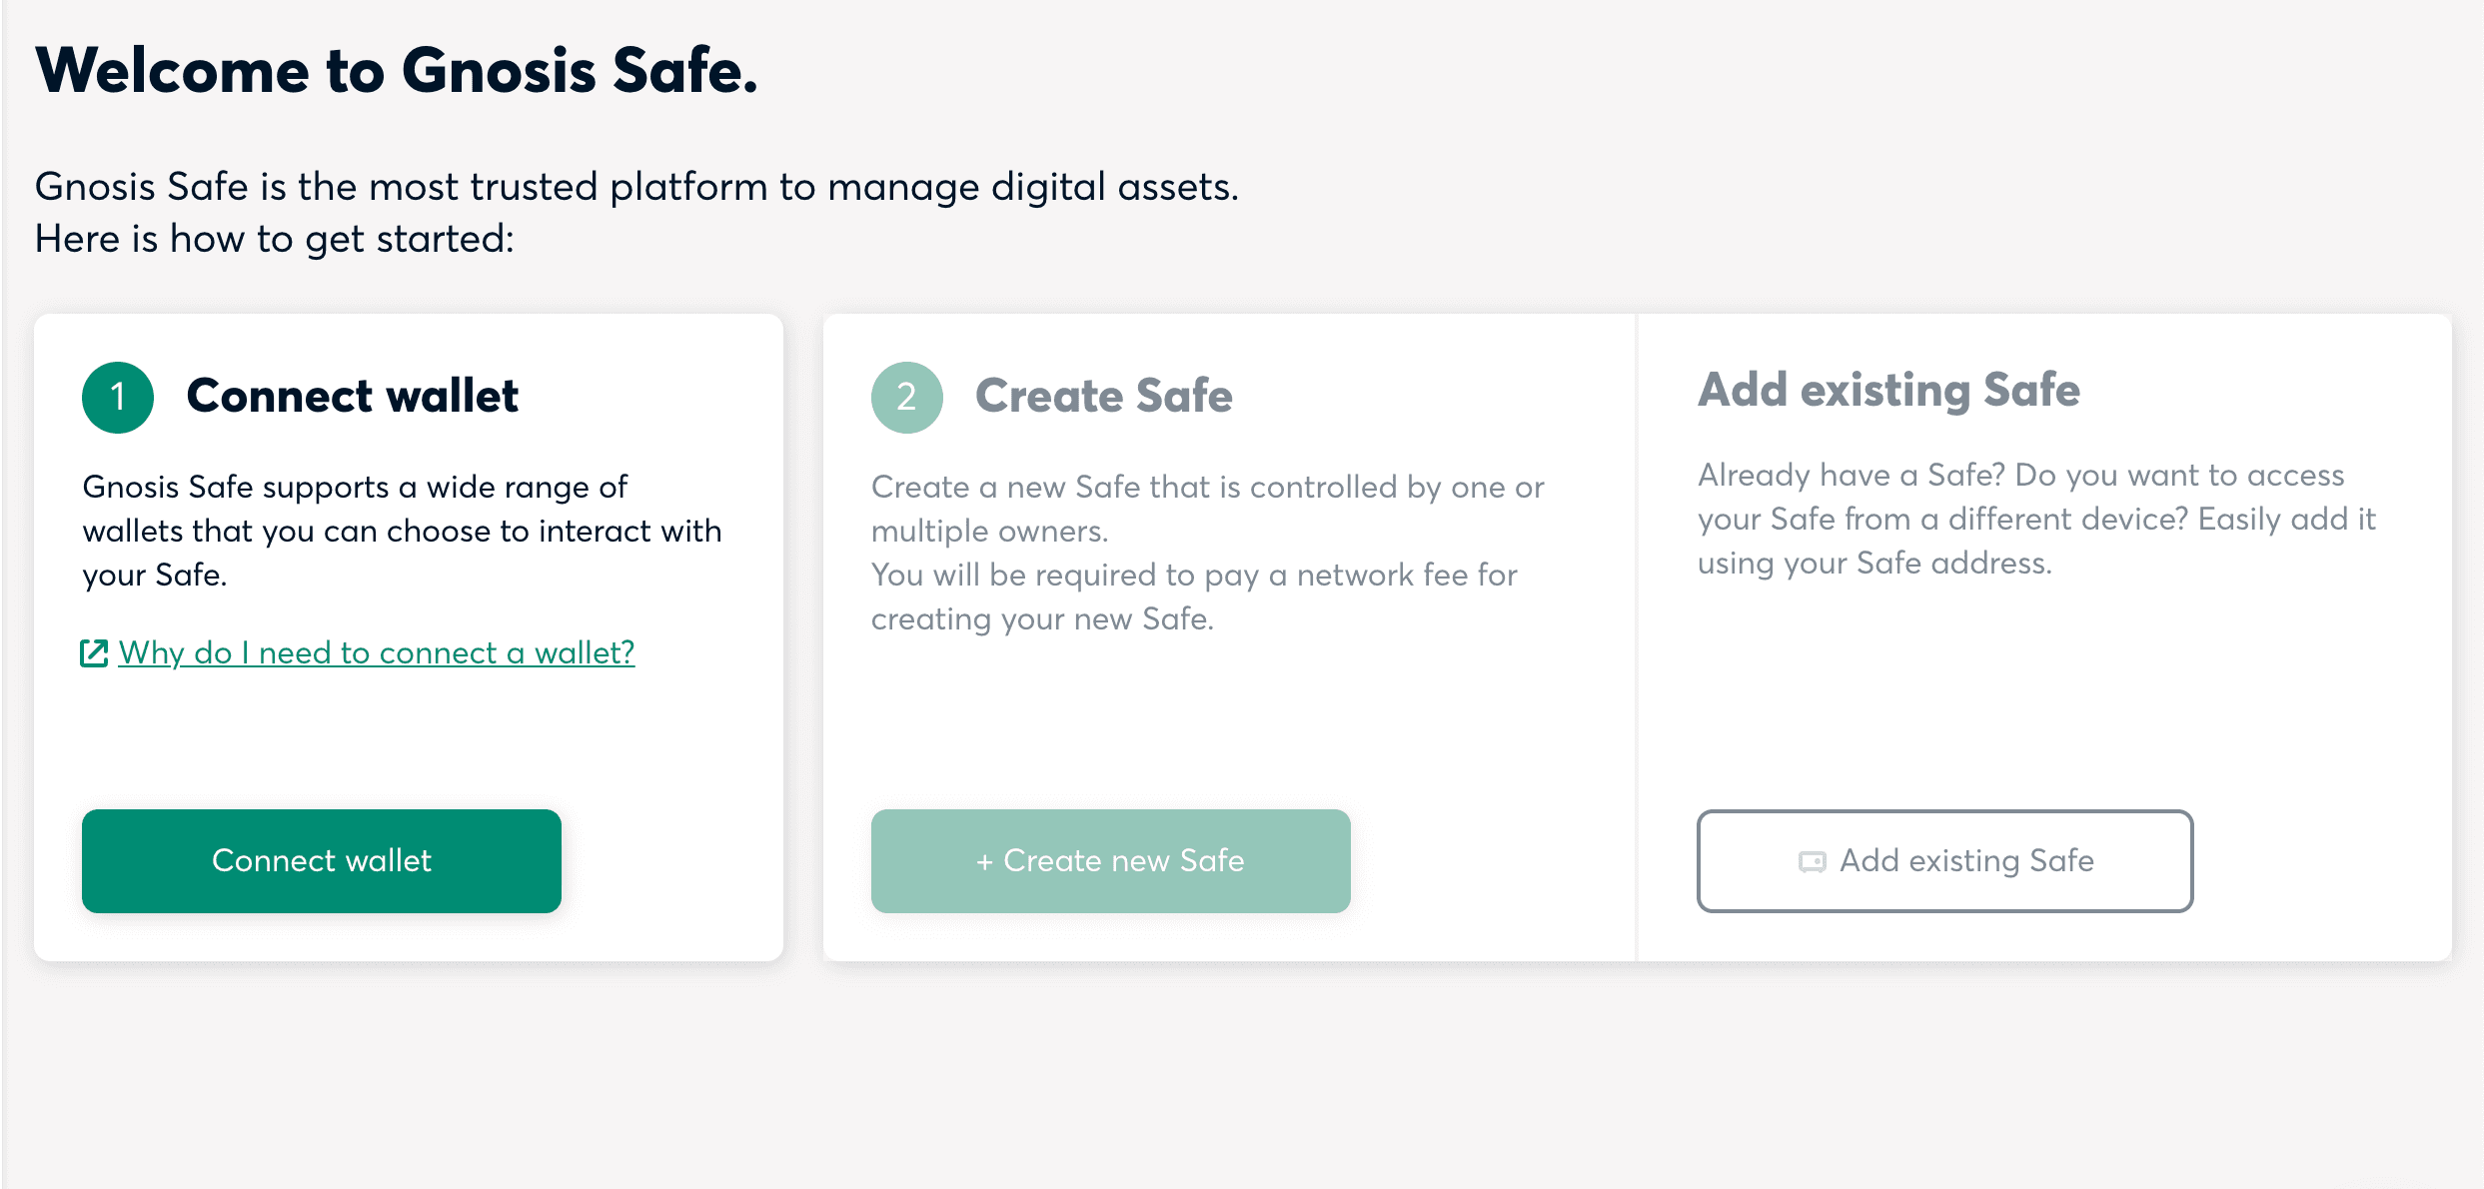The width and height of the screenshot is (2484, 1189).
Task: Click the 'Welcome to Gnosis Safe.' title
Action: click(x=397, y=71)
